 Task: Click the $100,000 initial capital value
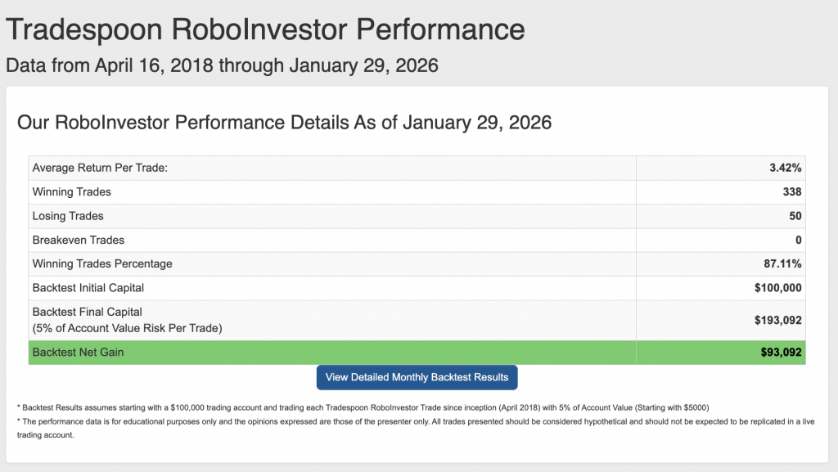coord(777,288)
